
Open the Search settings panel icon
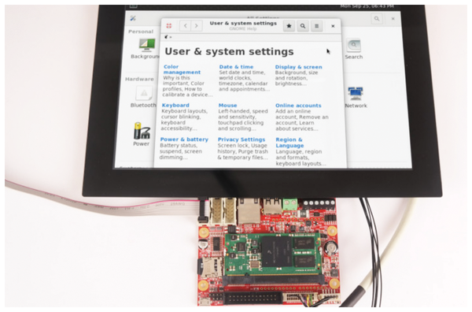353,45
